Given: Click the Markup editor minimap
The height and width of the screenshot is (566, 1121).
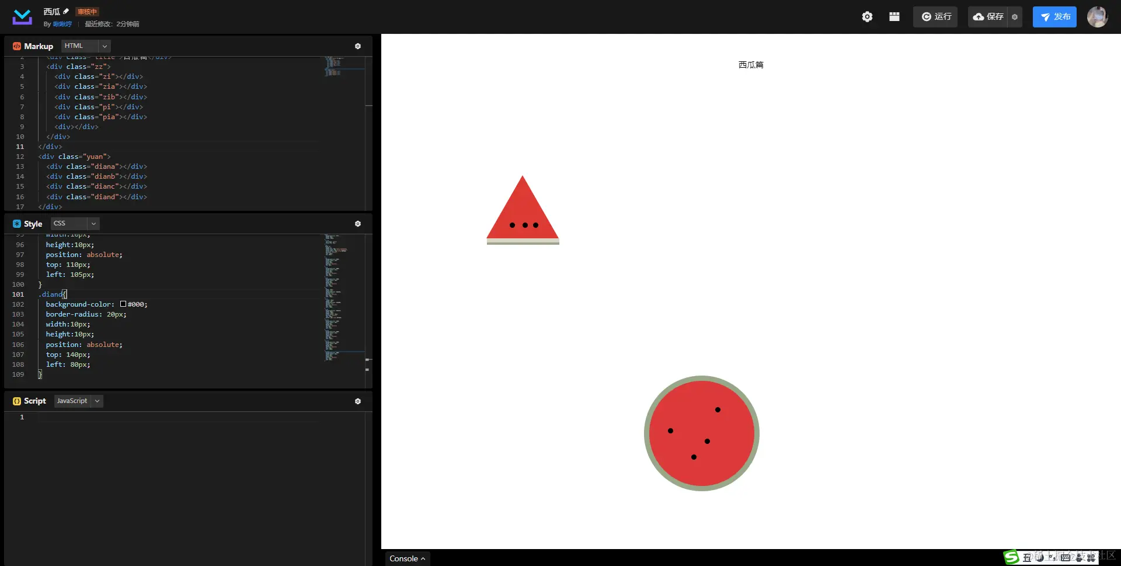Looking at the screenshot, I should click(344, 67).
